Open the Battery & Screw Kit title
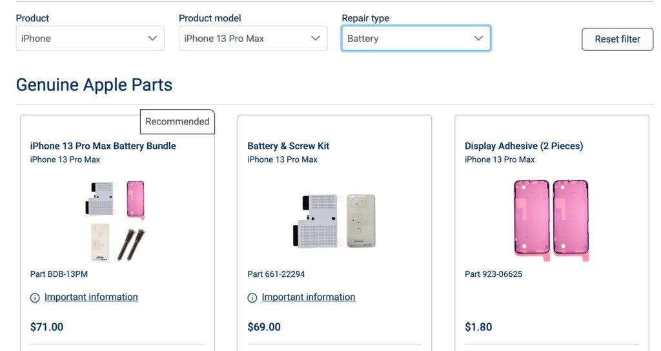Screen dimensions: 661x351 pyautogui.click(x=289, y=146)
